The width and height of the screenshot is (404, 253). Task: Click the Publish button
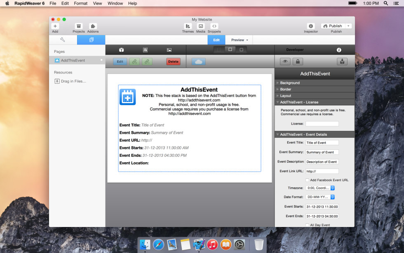333,26
